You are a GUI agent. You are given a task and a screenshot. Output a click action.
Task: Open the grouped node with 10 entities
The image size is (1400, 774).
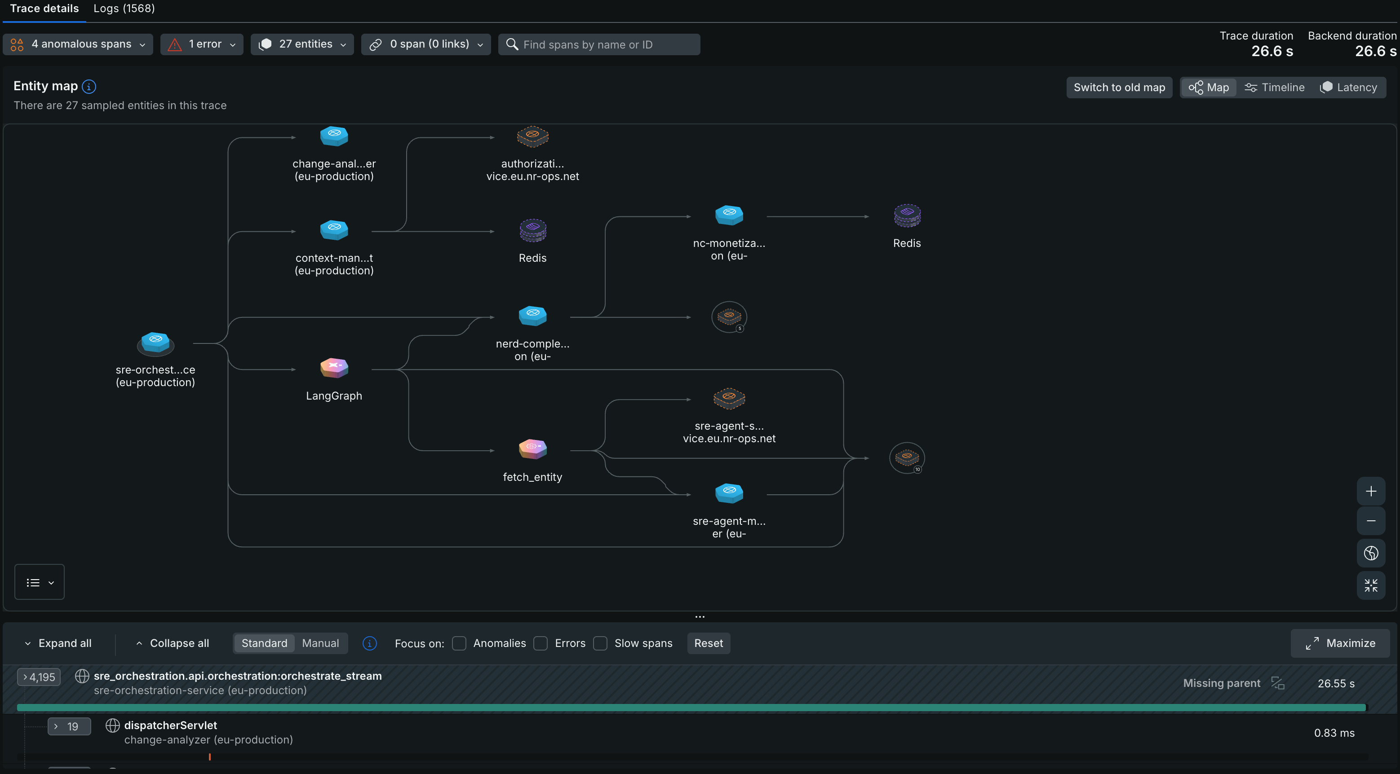907,458
